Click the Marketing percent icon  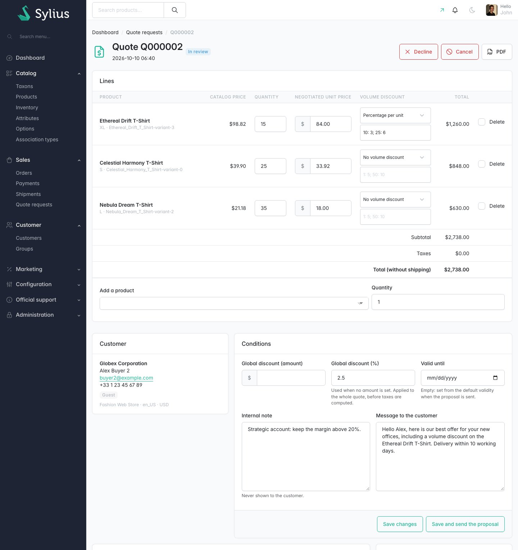point(9,269)
